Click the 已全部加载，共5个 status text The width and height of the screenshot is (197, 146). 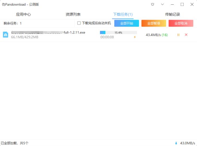tap(15, 143)
